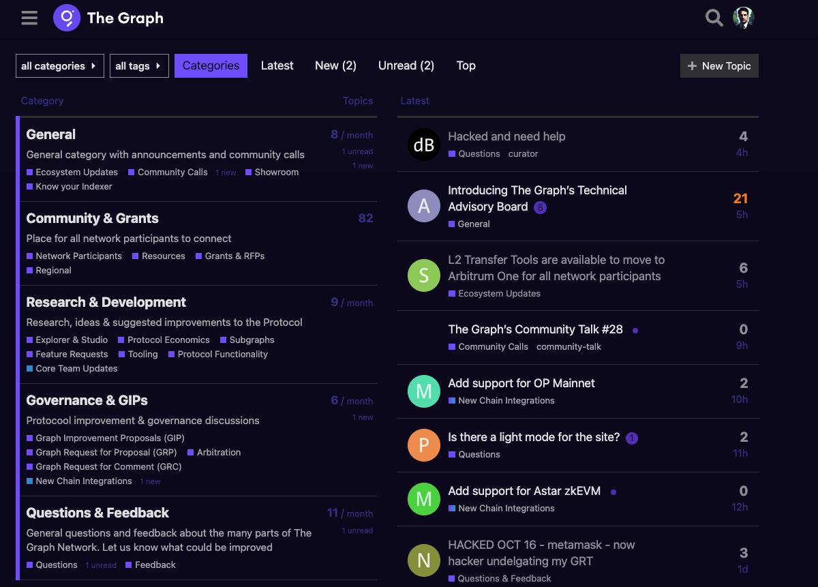Open the P avatar on light mode topic

click(424, 445)
